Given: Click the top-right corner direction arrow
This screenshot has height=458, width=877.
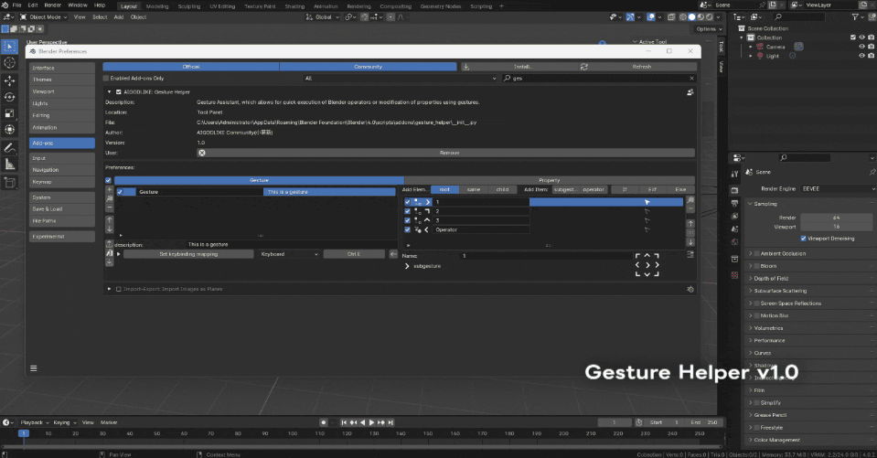Looking at the screenshot, I should click(657, 256).
